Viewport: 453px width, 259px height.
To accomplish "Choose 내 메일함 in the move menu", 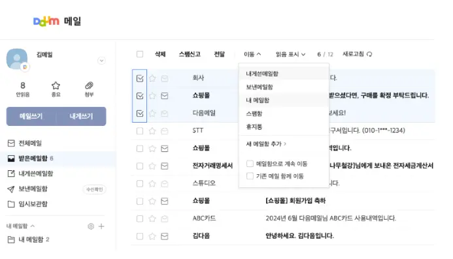I will click(x=284, y=100).
